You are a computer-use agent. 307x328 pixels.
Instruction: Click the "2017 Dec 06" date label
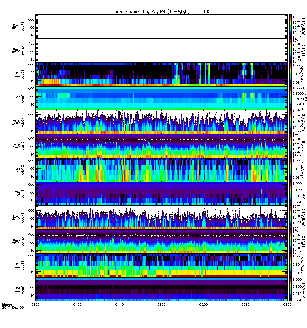(x=13, y=307)
